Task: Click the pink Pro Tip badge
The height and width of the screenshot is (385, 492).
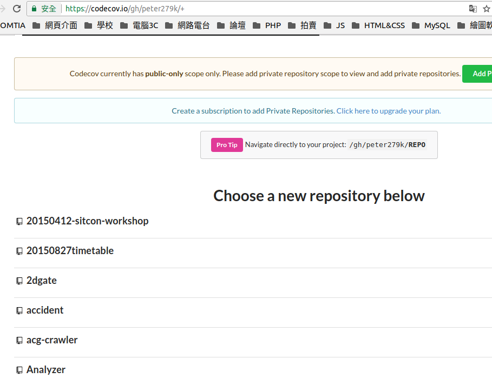Action: coord(227,145)
